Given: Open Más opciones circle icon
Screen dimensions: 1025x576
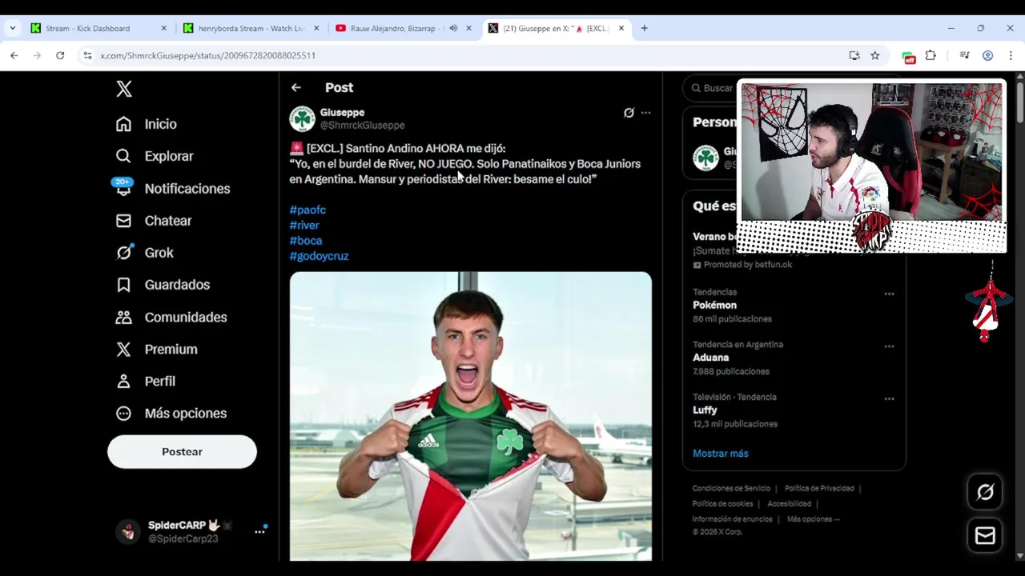Looking at the screenshot, I should click(x=123, y=414).
